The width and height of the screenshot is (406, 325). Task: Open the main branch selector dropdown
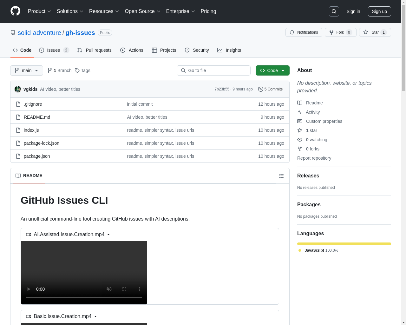(27, 70)
